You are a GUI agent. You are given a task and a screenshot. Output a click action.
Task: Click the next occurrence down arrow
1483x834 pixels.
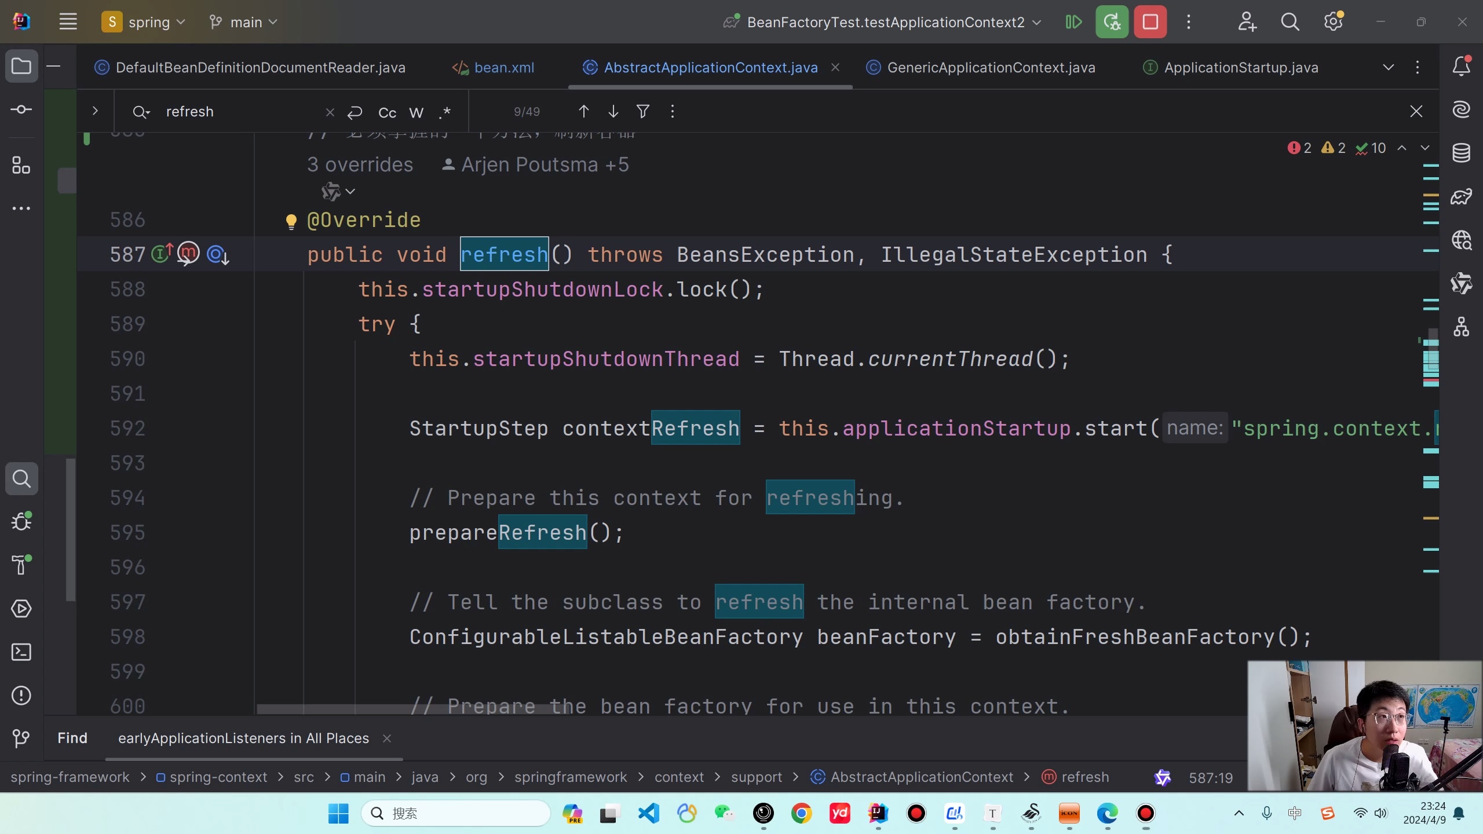point(613,111)
